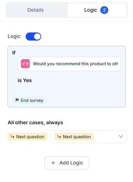
Task: Click the blue badge showing 2
Action: 104,10
